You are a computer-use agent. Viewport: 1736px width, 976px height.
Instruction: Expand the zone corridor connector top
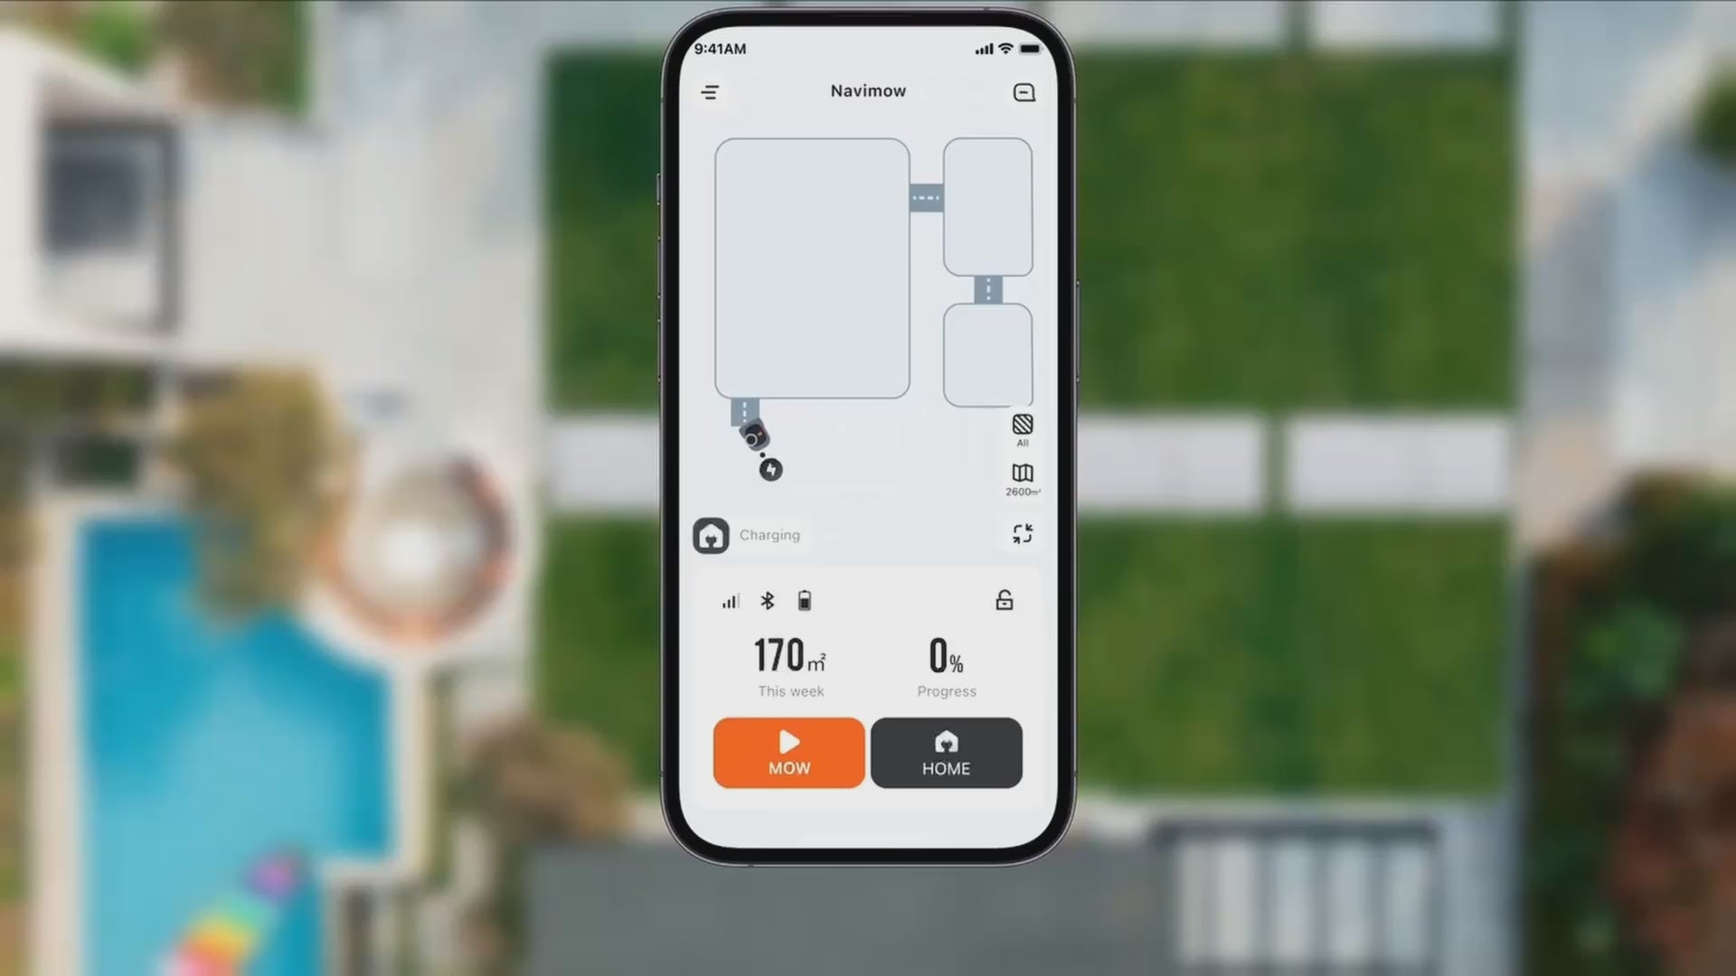click(927, 199)
